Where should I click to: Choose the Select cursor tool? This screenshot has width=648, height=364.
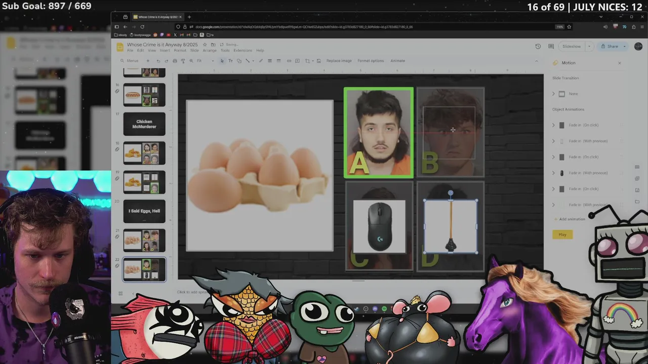click(x=222, y=61)
